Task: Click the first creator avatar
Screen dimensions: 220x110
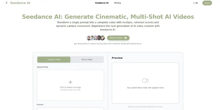Action: [x=89, y=38]
